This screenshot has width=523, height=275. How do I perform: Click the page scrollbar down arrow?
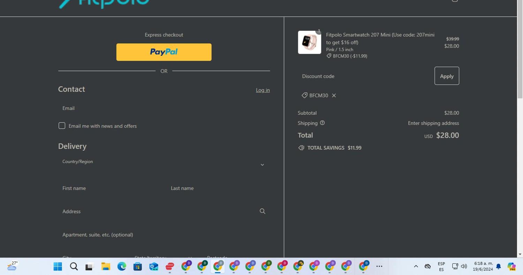(520, 254)
